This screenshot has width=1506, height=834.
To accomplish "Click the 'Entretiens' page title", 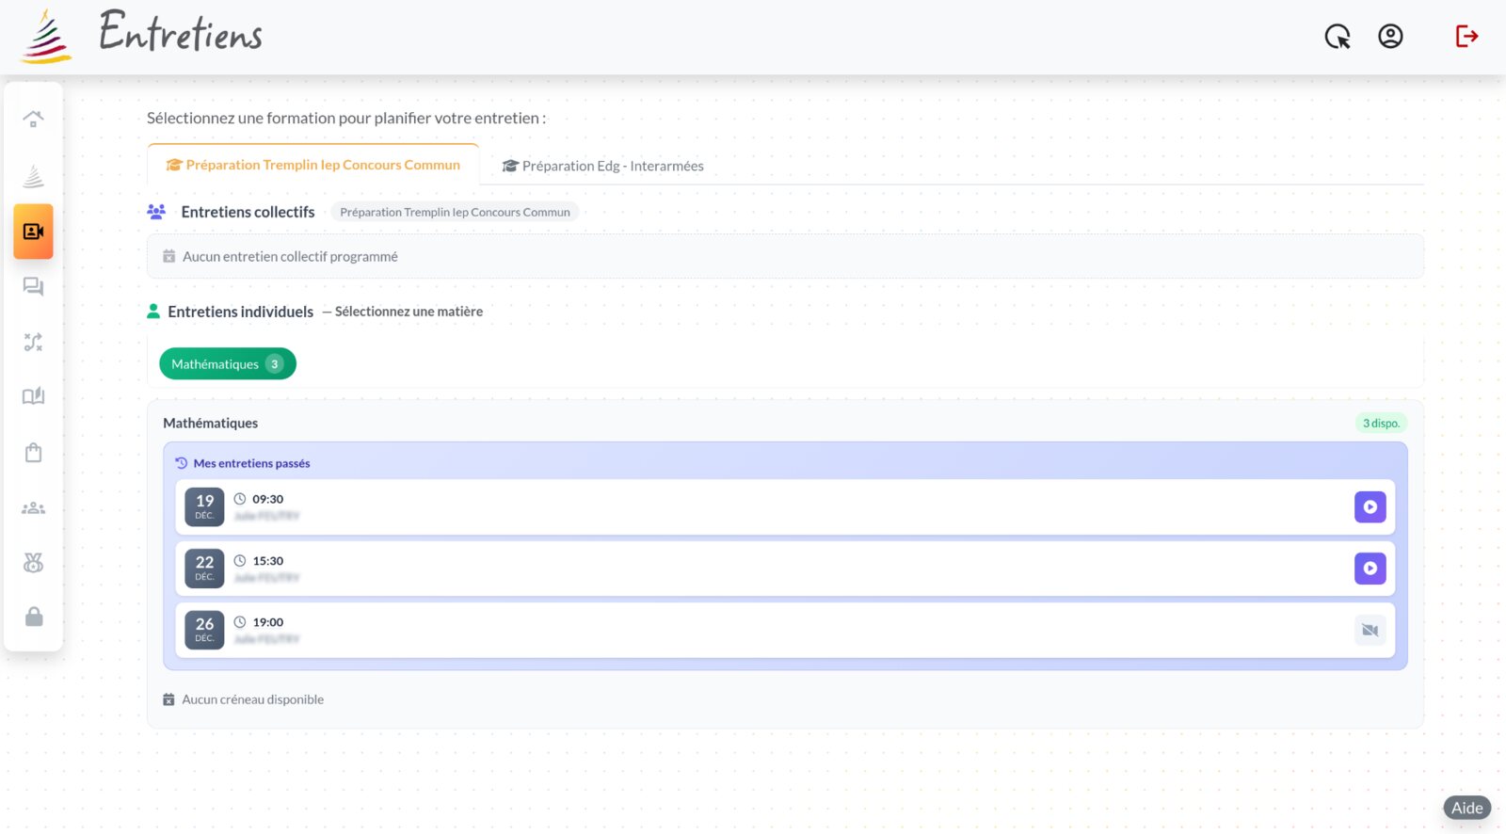I will pyautogui.click(x=181, y=32).
